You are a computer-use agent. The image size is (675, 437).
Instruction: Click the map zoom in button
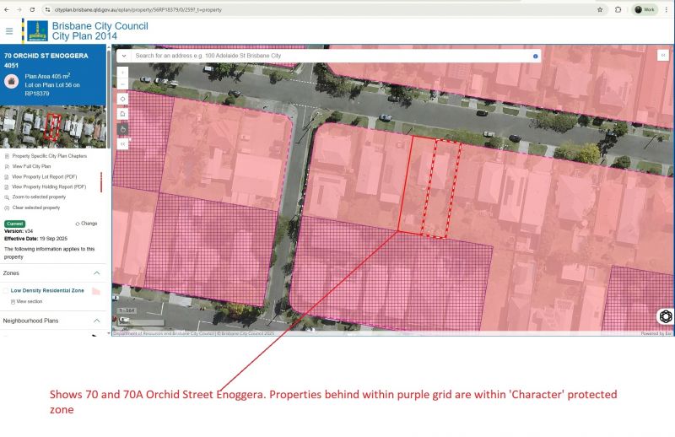(x=123, y=73)
